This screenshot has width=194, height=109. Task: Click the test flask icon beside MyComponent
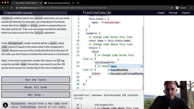(x=5, y=105)
